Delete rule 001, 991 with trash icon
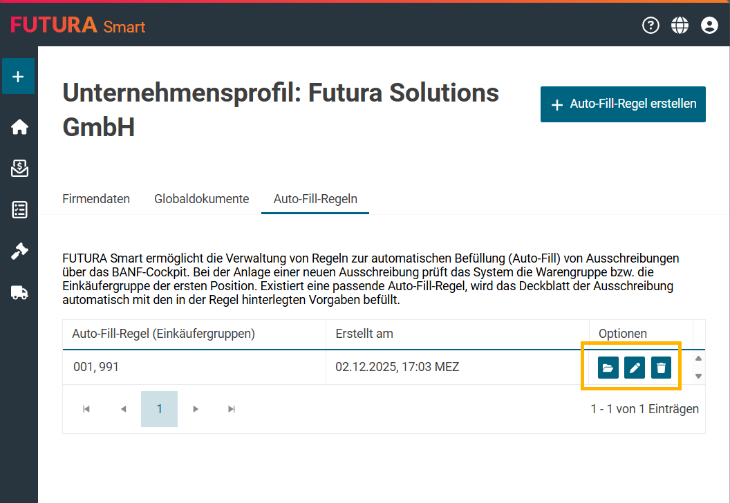The height and width of the screenshot is (503, 730). tap(661, 368)
